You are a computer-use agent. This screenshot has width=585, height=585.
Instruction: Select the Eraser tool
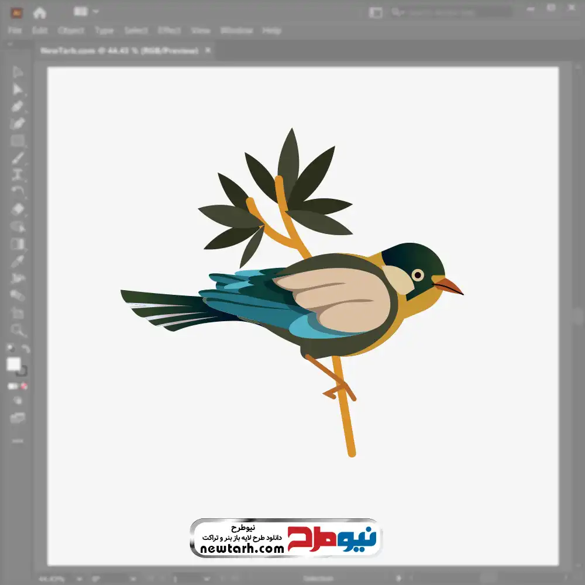(18, 209)
